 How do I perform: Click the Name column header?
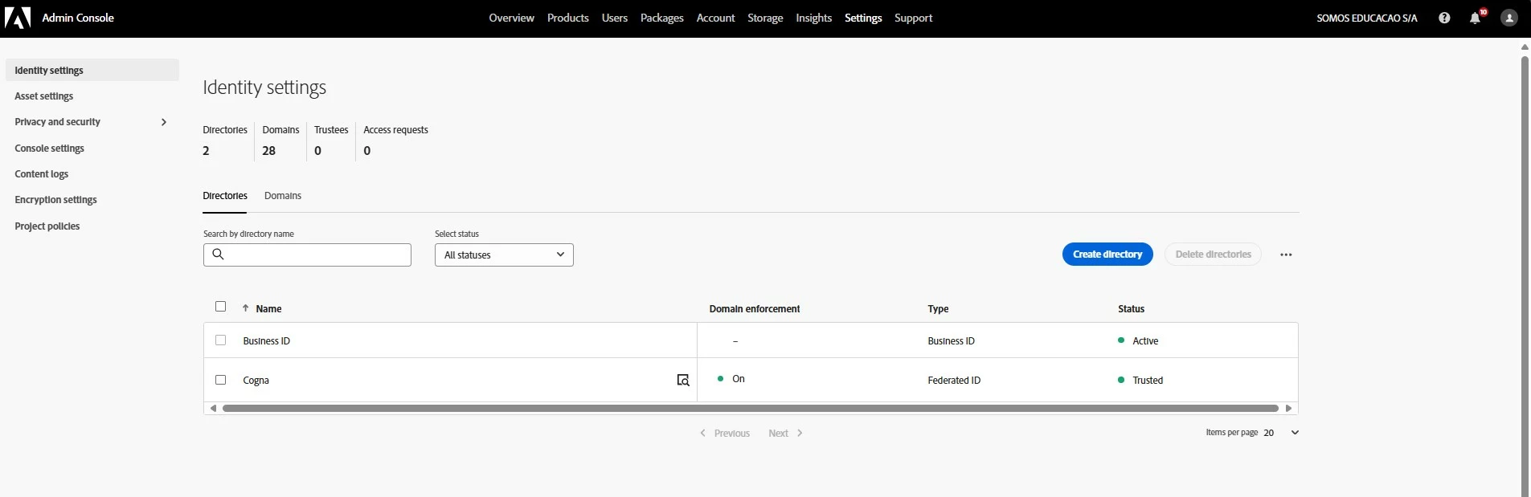[x=268, y=309]
